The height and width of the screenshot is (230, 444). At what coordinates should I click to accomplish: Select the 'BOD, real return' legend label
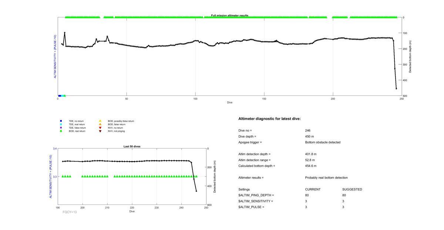pyautogui.click(x=77, y=131)
